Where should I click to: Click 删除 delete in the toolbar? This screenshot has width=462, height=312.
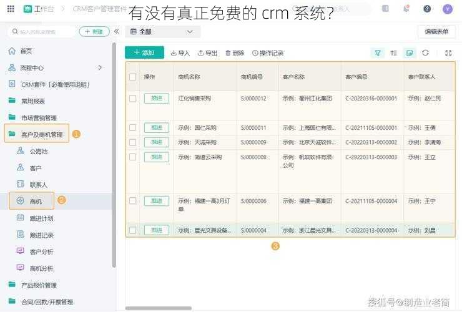(x=235, y=53)
